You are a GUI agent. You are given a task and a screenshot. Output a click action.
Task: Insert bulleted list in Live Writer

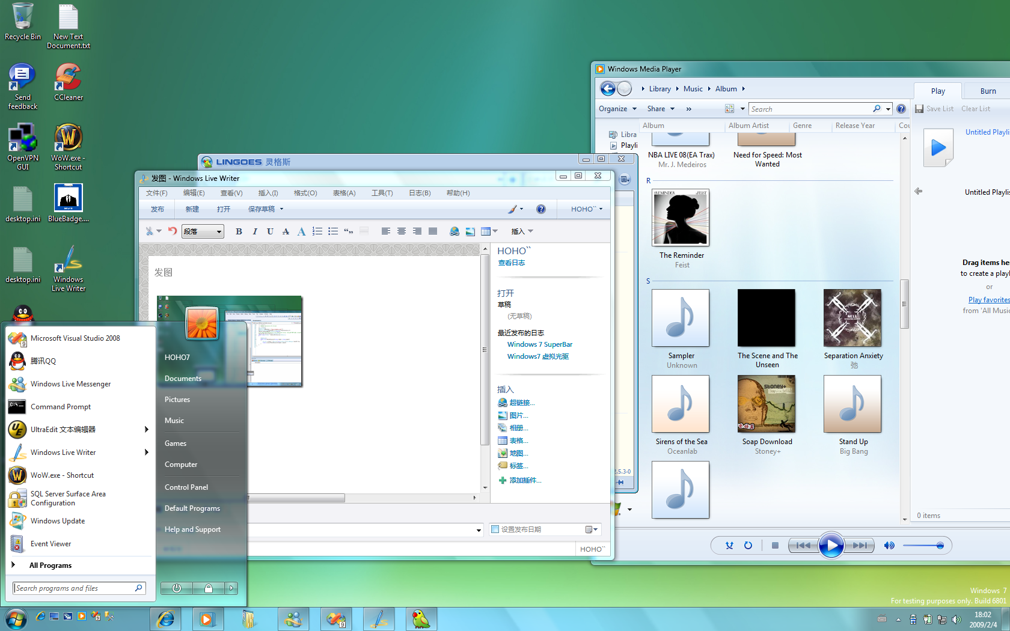[333, 231]
